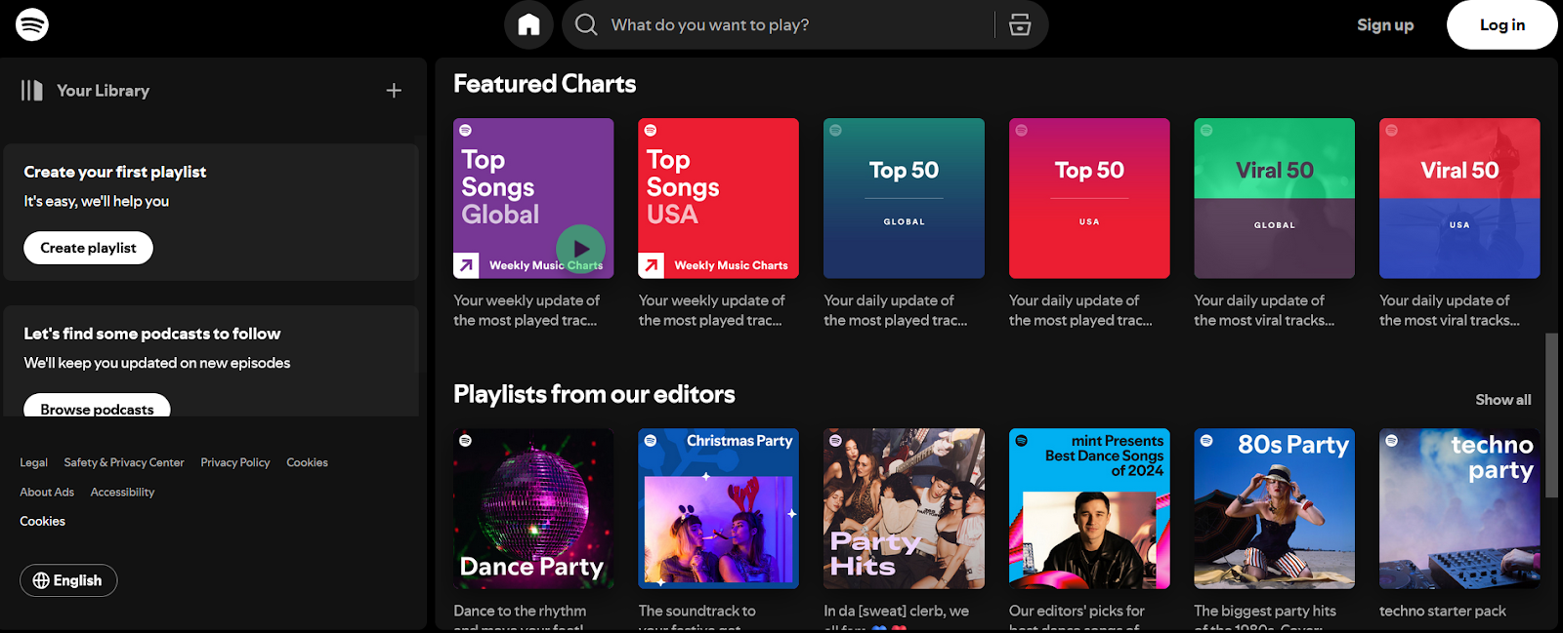Play Top Songs Global with green button
Image resolution: width=1563 pixels, height=633 pixels.
(x=580, y=248)
